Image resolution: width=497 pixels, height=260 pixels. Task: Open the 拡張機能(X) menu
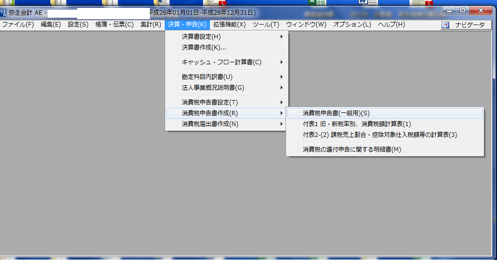click(x=229, y=25)
